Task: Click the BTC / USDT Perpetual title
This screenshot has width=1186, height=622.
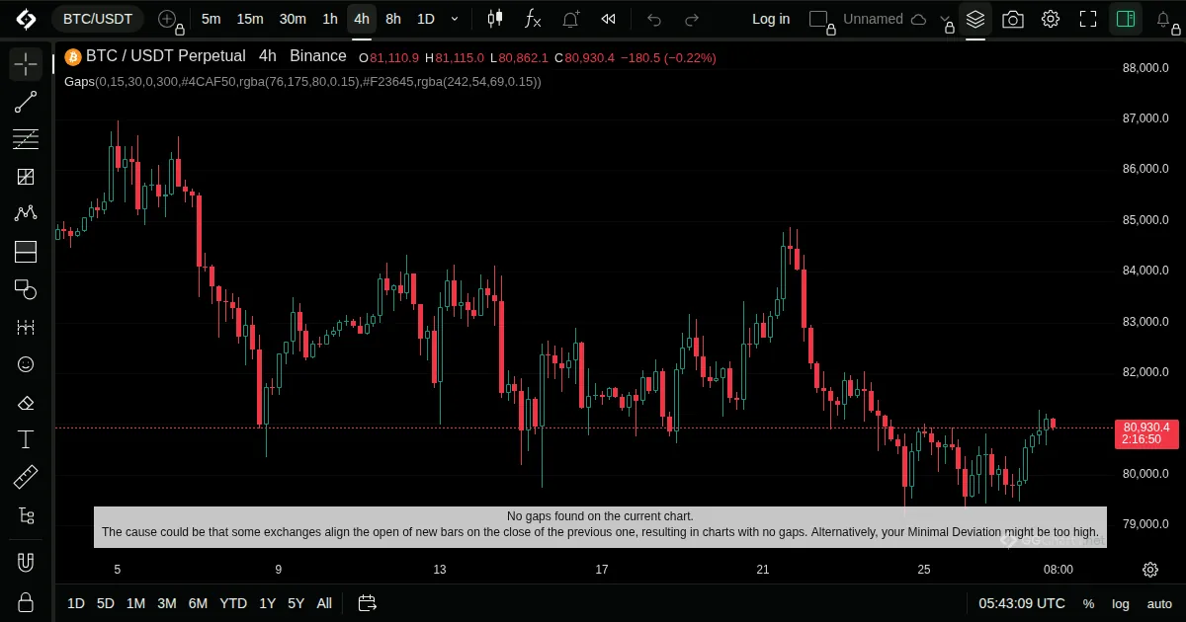Action: [x=166, y=57]
